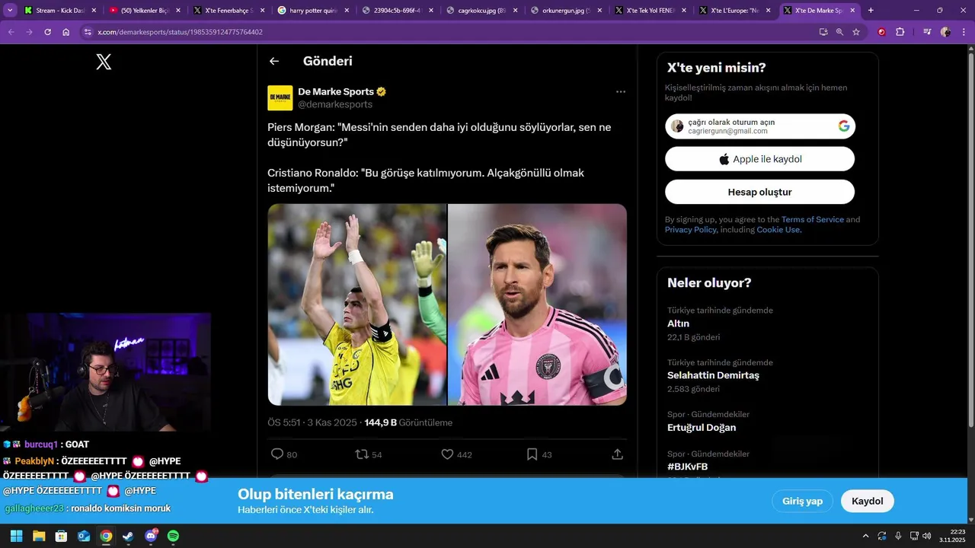
Task: Click the repost icon showing 54
Action: pyautogui.click(x=363, y=454)
